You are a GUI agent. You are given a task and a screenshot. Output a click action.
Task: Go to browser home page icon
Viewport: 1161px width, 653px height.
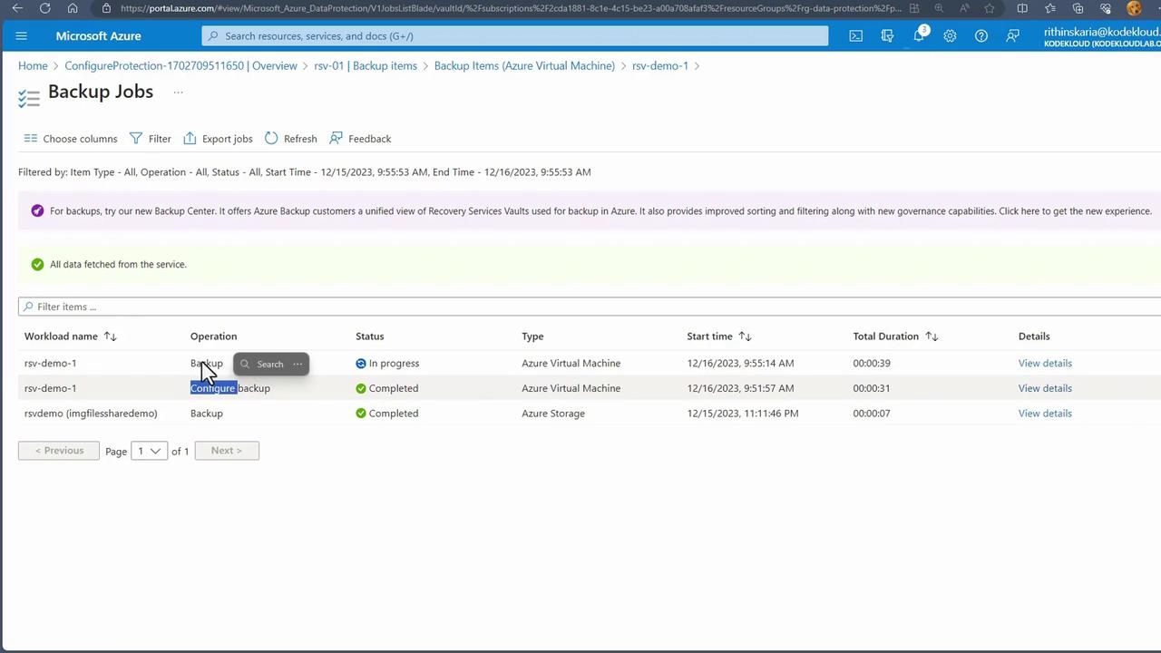[x=73, y=8]
